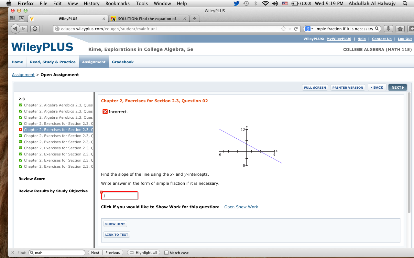Open the File menu
The width and height of the screenshot is (414, 258).
(43, 4)
